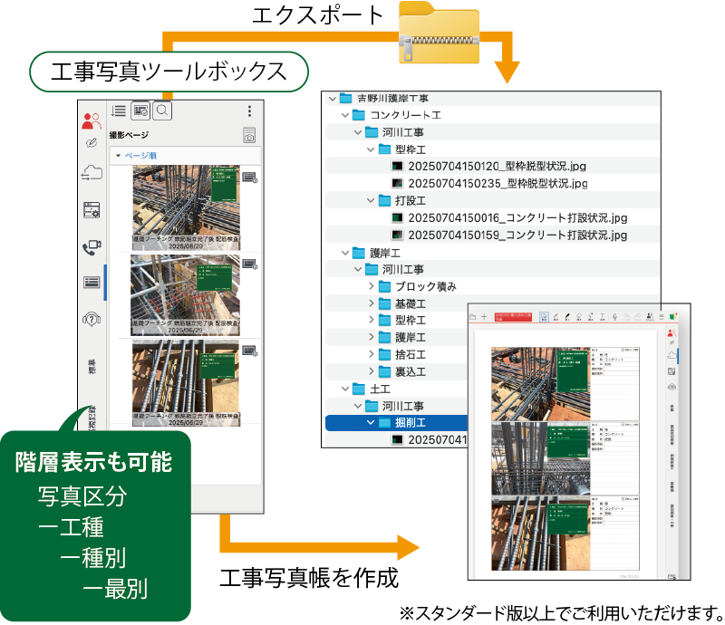Open the help headset icon in toolbox sidebar
Viewport: 725px width, 625px height.
(92, 319)
